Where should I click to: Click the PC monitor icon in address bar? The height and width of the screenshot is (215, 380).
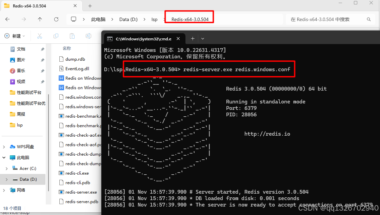74,19
